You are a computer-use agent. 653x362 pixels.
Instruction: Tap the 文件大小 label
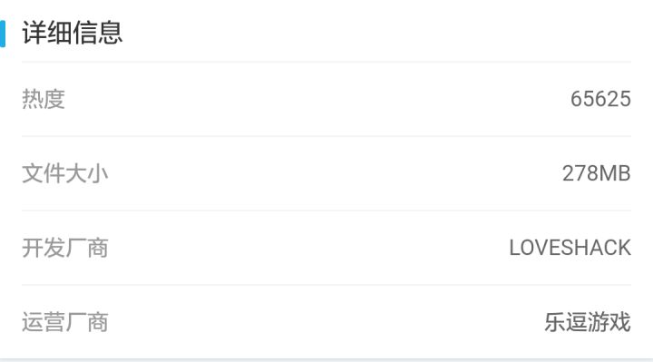click(x=65, y=173)
